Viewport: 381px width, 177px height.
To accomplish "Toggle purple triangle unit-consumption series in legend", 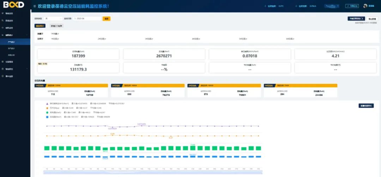I will pyautogui.click(x=47, y=104).
